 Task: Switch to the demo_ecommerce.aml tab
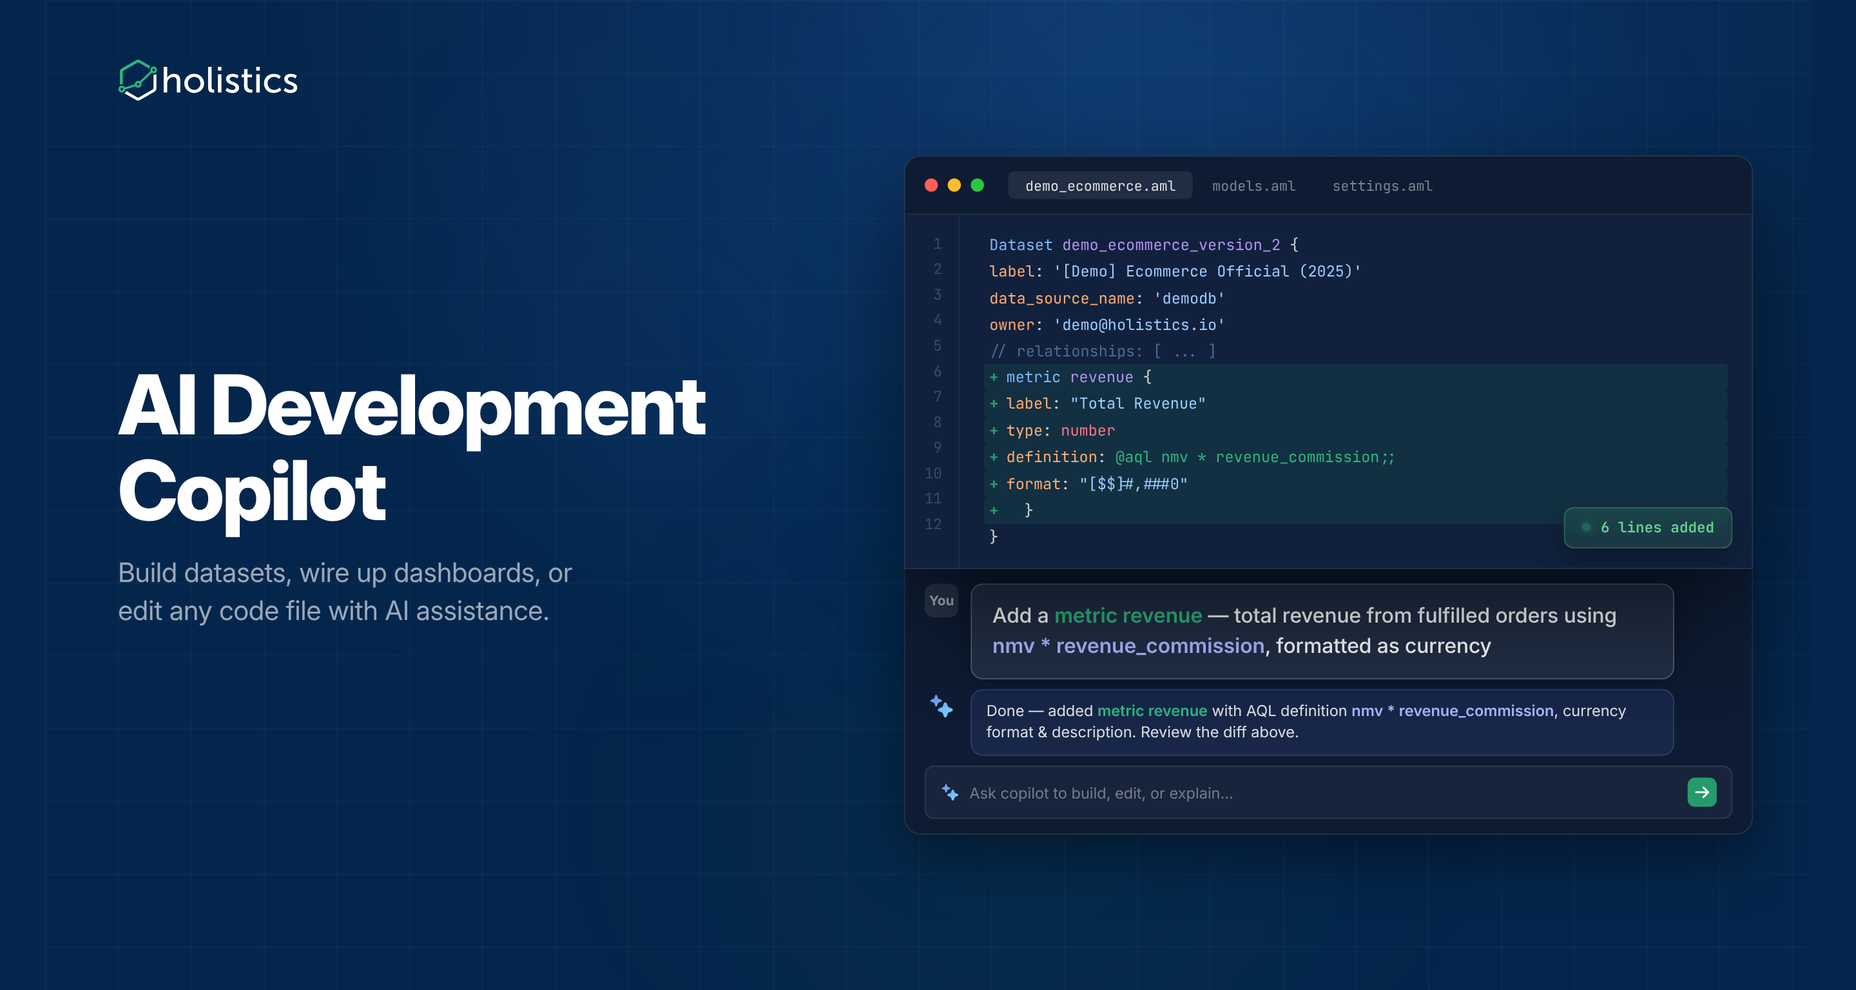tap(1099, 186)
